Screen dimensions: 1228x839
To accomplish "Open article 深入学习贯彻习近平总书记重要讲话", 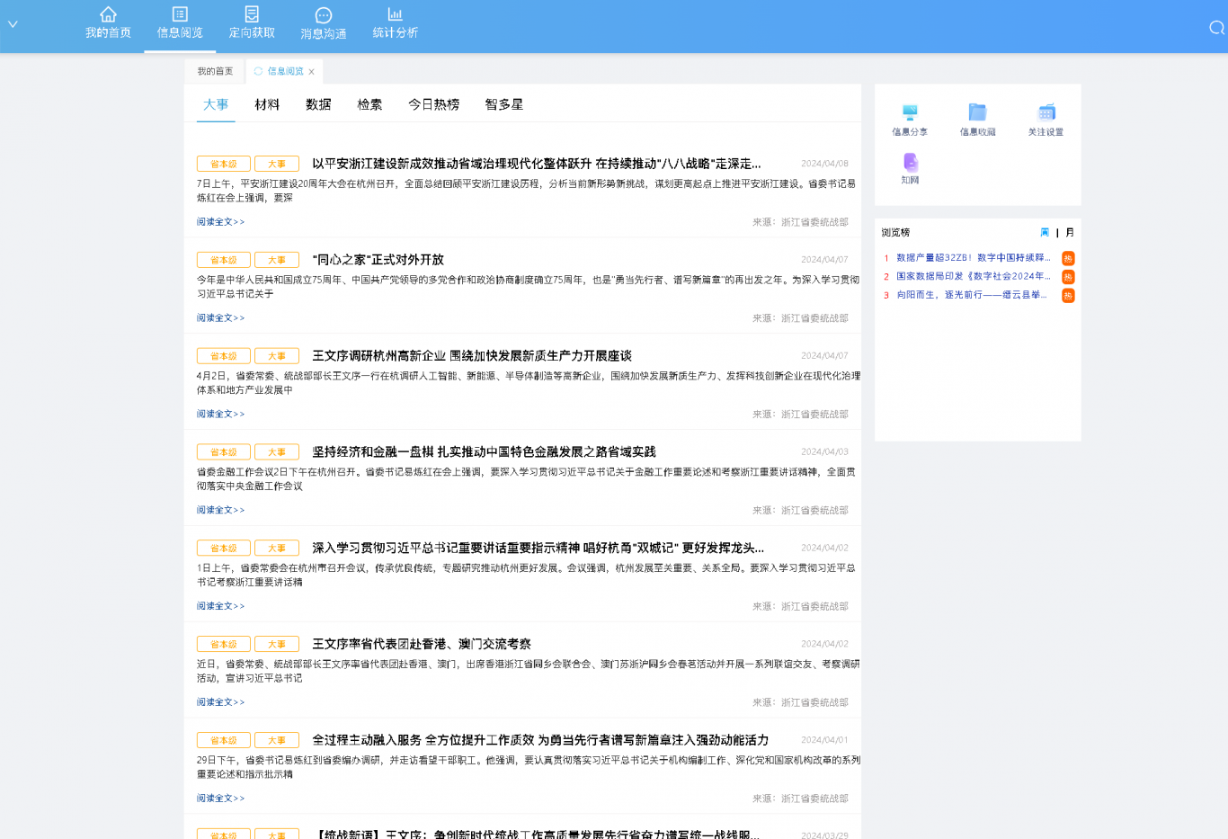I will pos(538,549).
